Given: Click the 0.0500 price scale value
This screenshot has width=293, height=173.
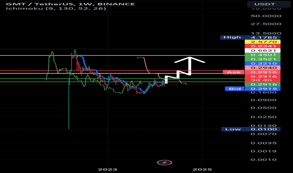Looking at the screenshot, I should point(264,108).
